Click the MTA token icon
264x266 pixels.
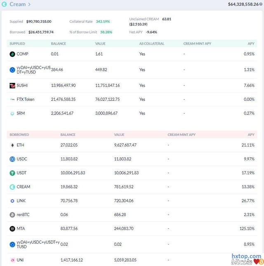pos(12,228)
